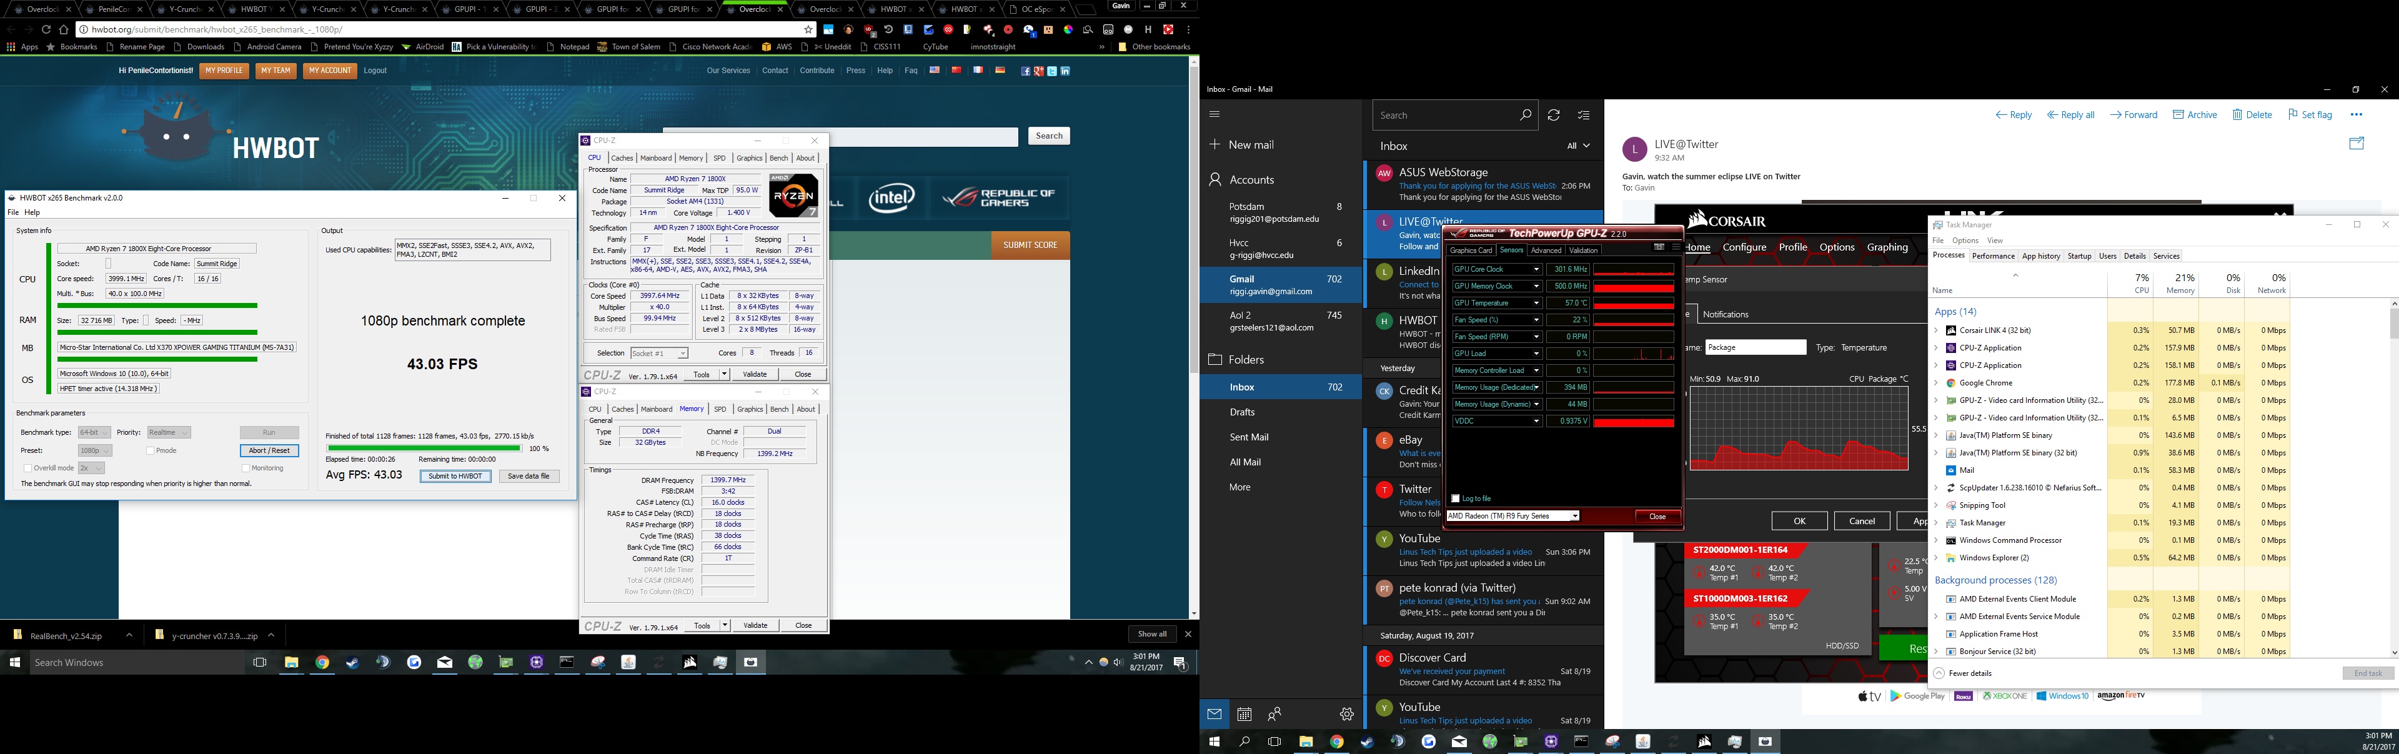This screenshot has width=2399, height=754.
Task: Select Mainboard tab in top CPU-Z window
Action: (x=655, y=158)
